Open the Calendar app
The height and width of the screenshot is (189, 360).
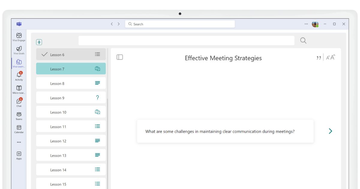click(x=19, y=129)
